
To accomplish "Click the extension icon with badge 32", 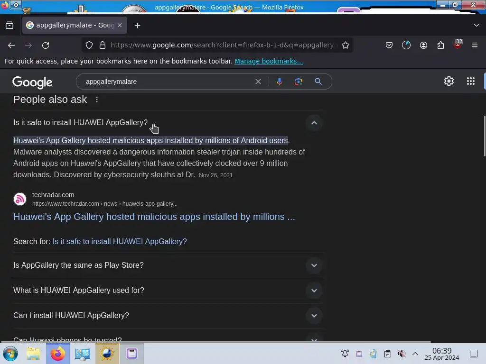I will pos(458,44).
